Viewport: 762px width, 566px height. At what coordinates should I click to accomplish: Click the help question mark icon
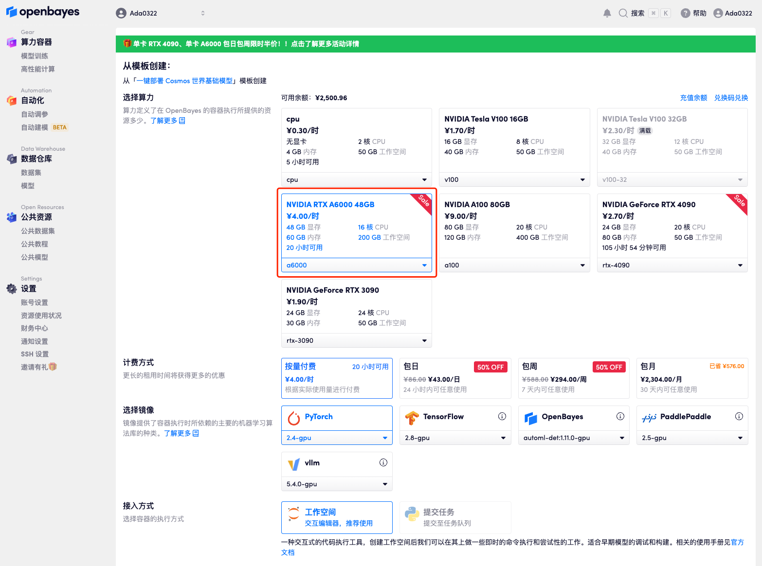685,13
